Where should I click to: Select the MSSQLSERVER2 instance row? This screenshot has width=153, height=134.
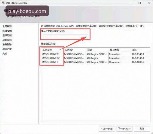(96, 58)
